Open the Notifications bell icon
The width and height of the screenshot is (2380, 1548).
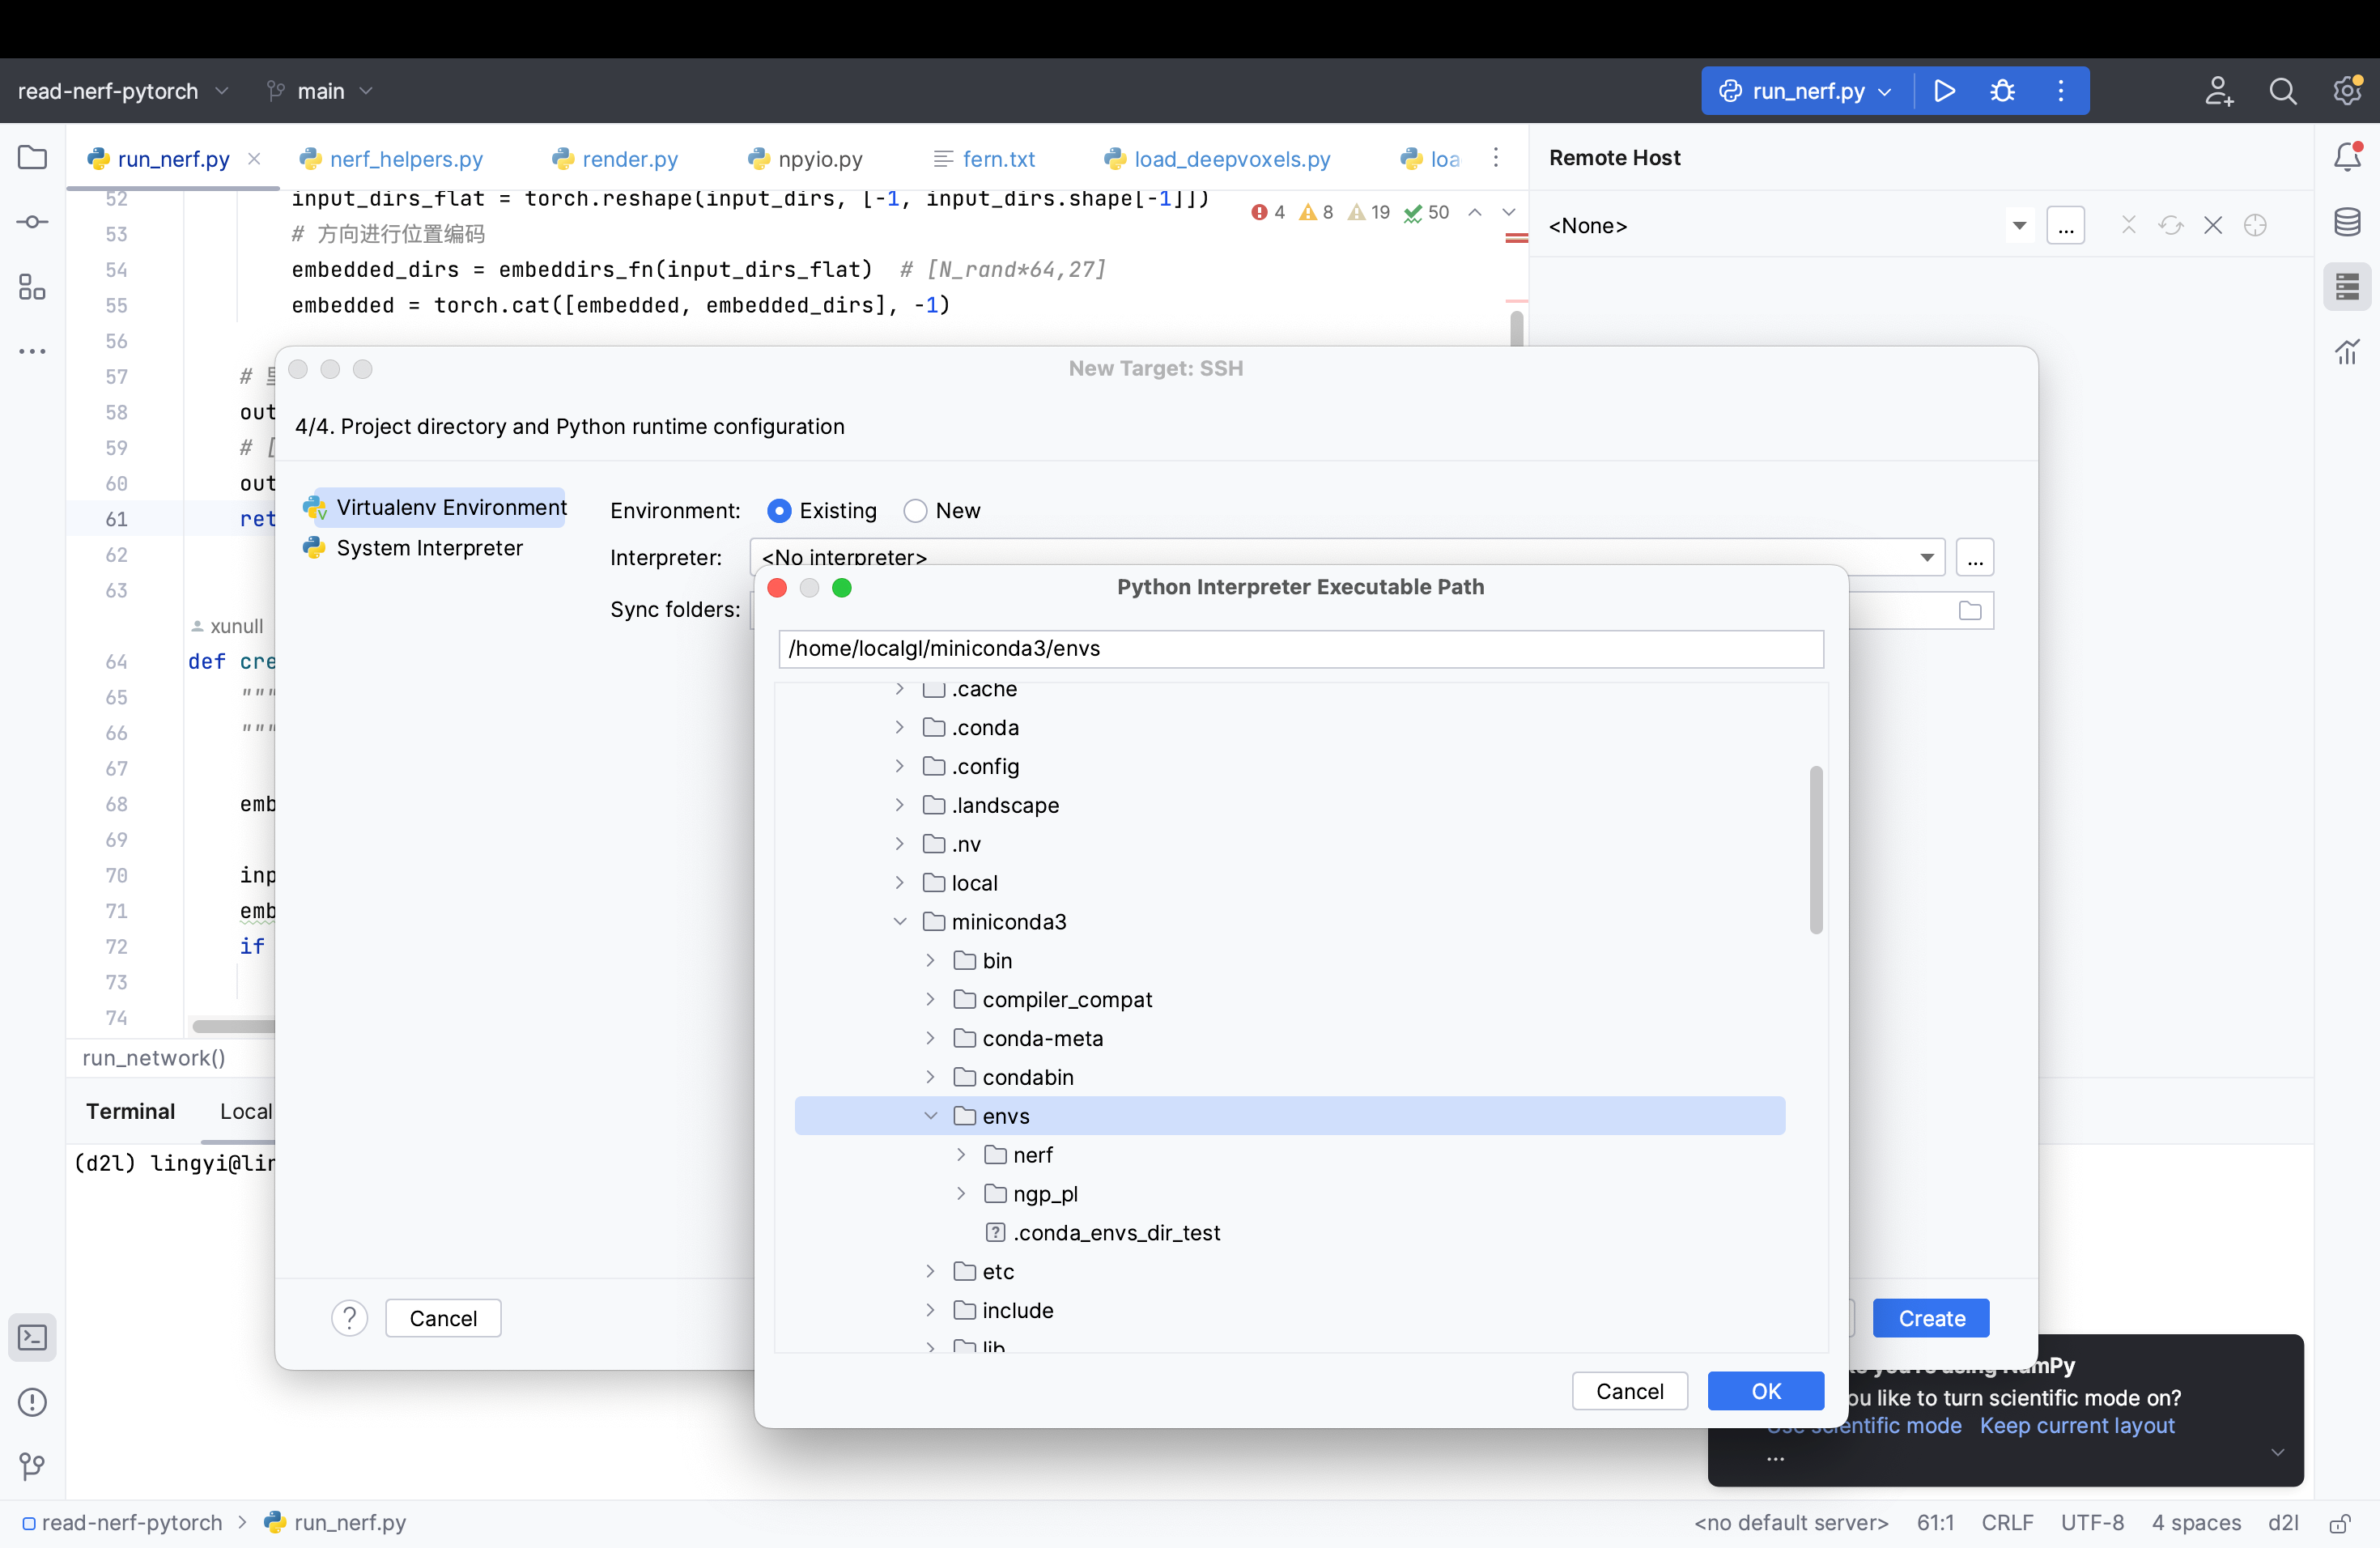(2347, 157)
